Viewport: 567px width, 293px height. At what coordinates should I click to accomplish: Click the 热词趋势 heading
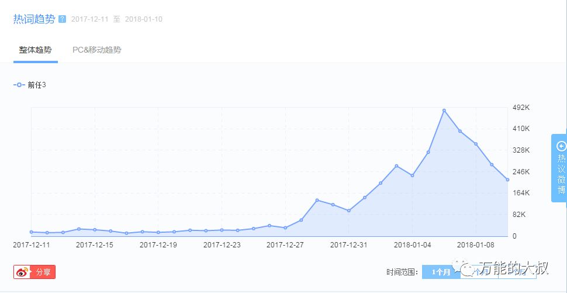(x=34, y=19)
